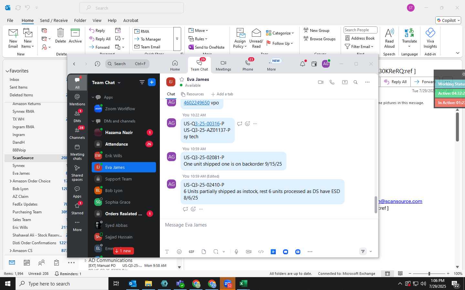This screenshot has width=465, height=290.
Task: Open the Categorize dropdown in Outlook
Action: (280, 33)
